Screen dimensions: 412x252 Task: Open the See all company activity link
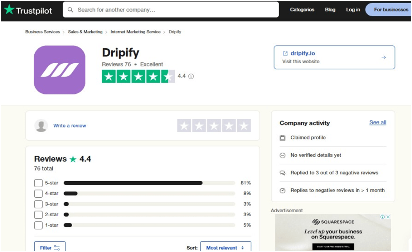pyautogui.click(x=377, y=122)
